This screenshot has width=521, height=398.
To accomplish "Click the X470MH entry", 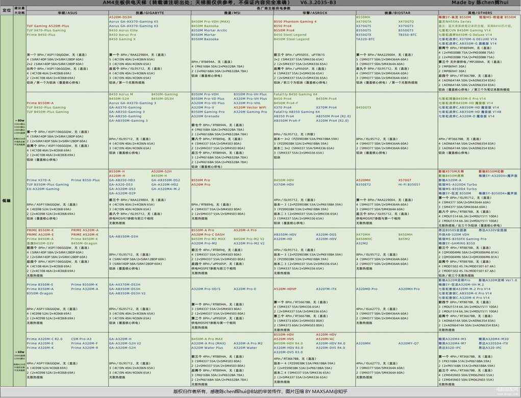I will [363, 235].
